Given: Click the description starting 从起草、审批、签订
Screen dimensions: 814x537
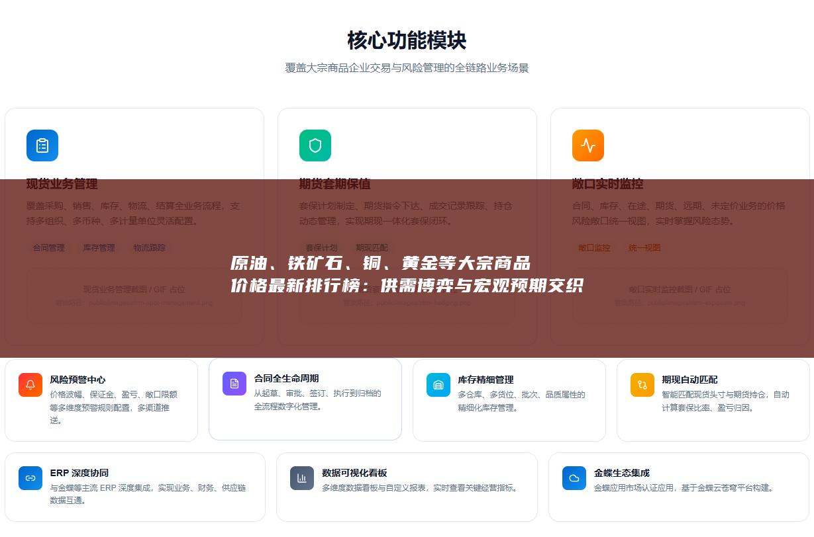Looking at the screenshot, I should pos(318,399).
